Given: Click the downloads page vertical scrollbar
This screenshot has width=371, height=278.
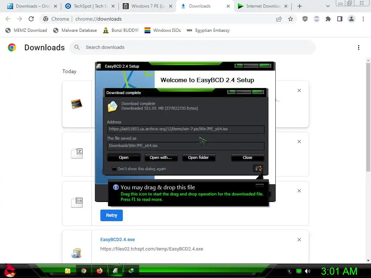Looking at the screenshot, I should click(x=368, y=117).
